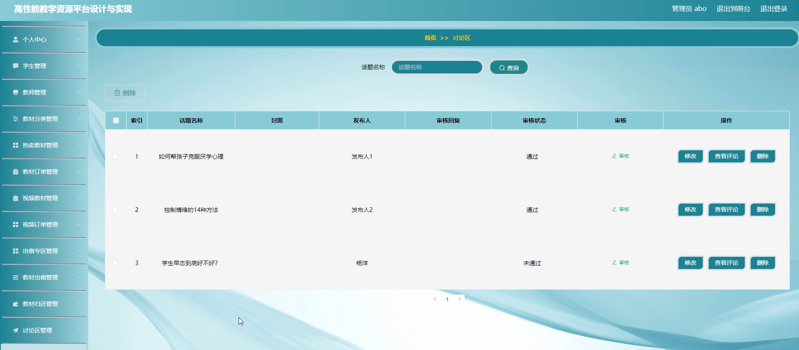
Task: Click the trash icon on 删除 batch button
Action: click(117, 93)
